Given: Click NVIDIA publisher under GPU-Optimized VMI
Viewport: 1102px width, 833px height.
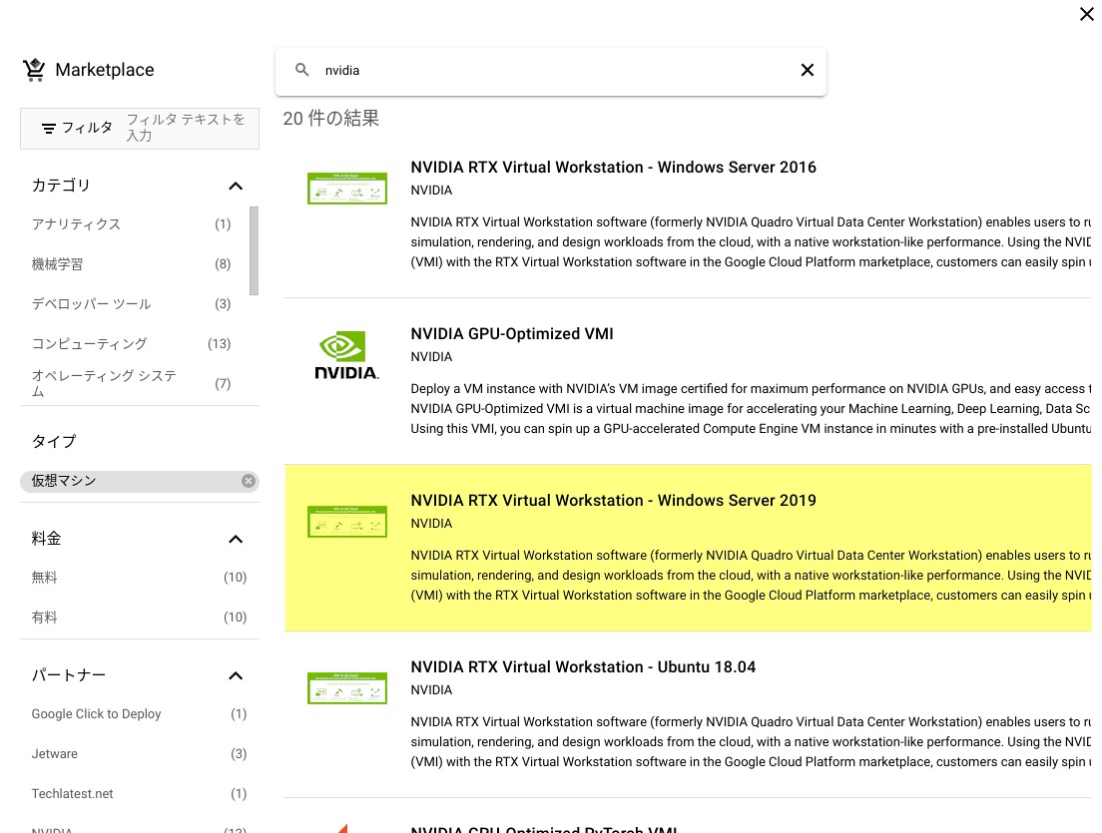Looking at the screenshot, I should pos(431,357).
